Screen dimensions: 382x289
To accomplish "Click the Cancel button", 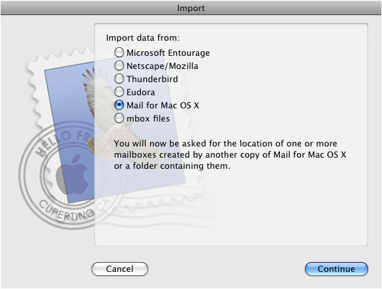I will [x=120, y=269].
